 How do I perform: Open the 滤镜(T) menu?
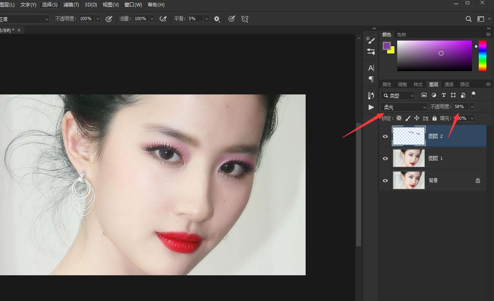pyautogui.click(x=71, y=4)
